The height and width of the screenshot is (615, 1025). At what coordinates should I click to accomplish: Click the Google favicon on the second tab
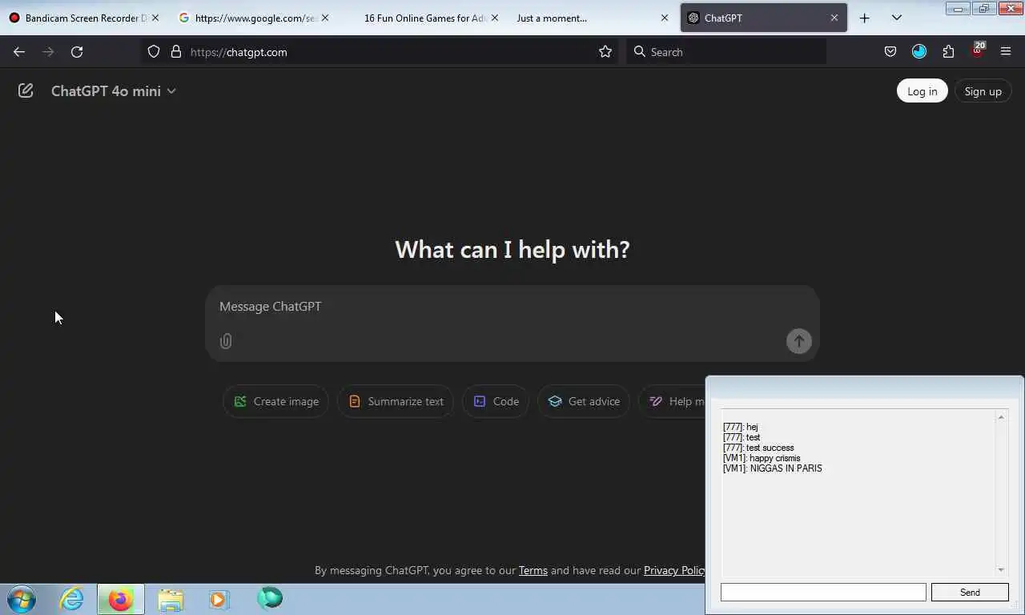tap(184, 18)
